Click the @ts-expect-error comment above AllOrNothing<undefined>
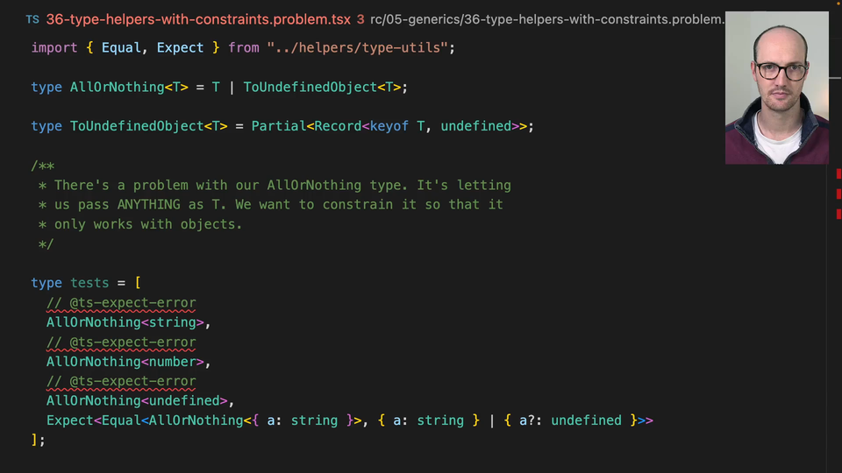Screen dimensions: 842x473 click(x=121, y=381)
